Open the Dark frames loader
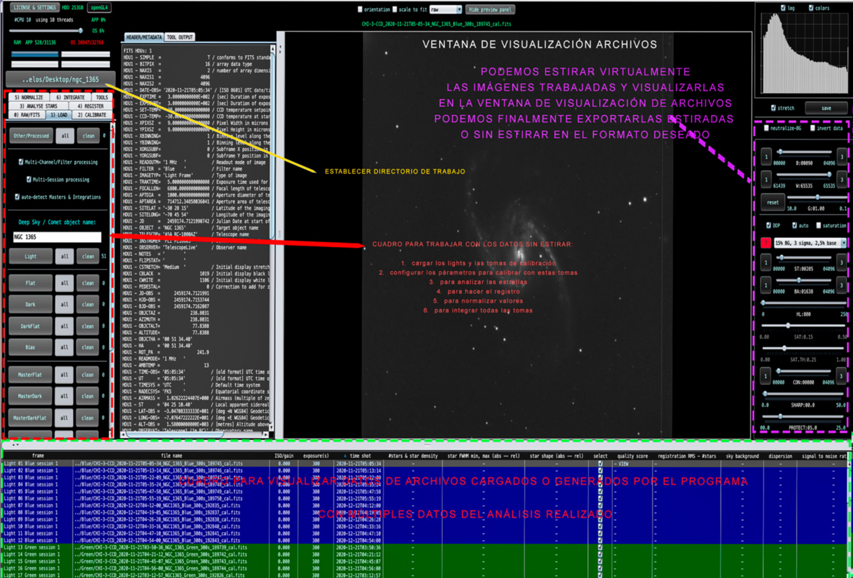The width and height of the screenshot is (853, 578). click(30, 304)
